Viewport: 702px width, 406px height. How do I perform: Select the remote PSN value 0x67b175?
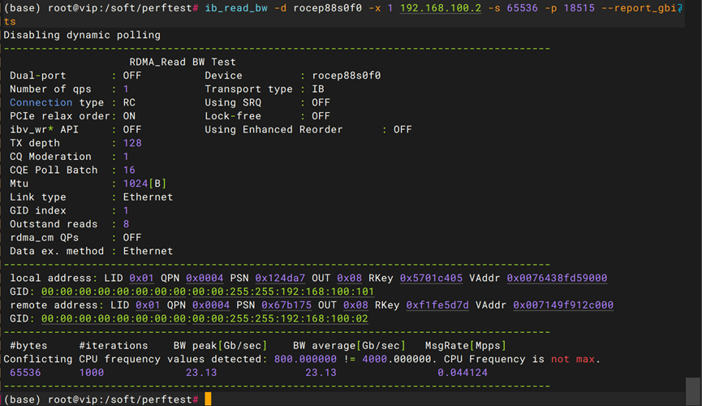286,305
